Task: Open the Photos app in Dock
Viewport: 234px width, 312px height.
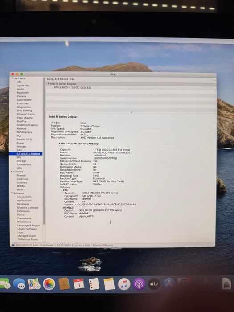Action: click(49, 284)
